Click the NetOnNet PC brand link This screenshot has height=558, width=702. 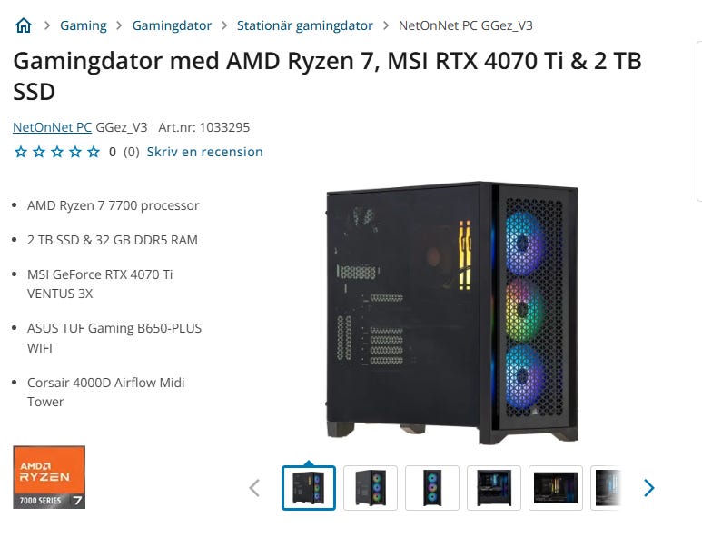coord(52,127)
